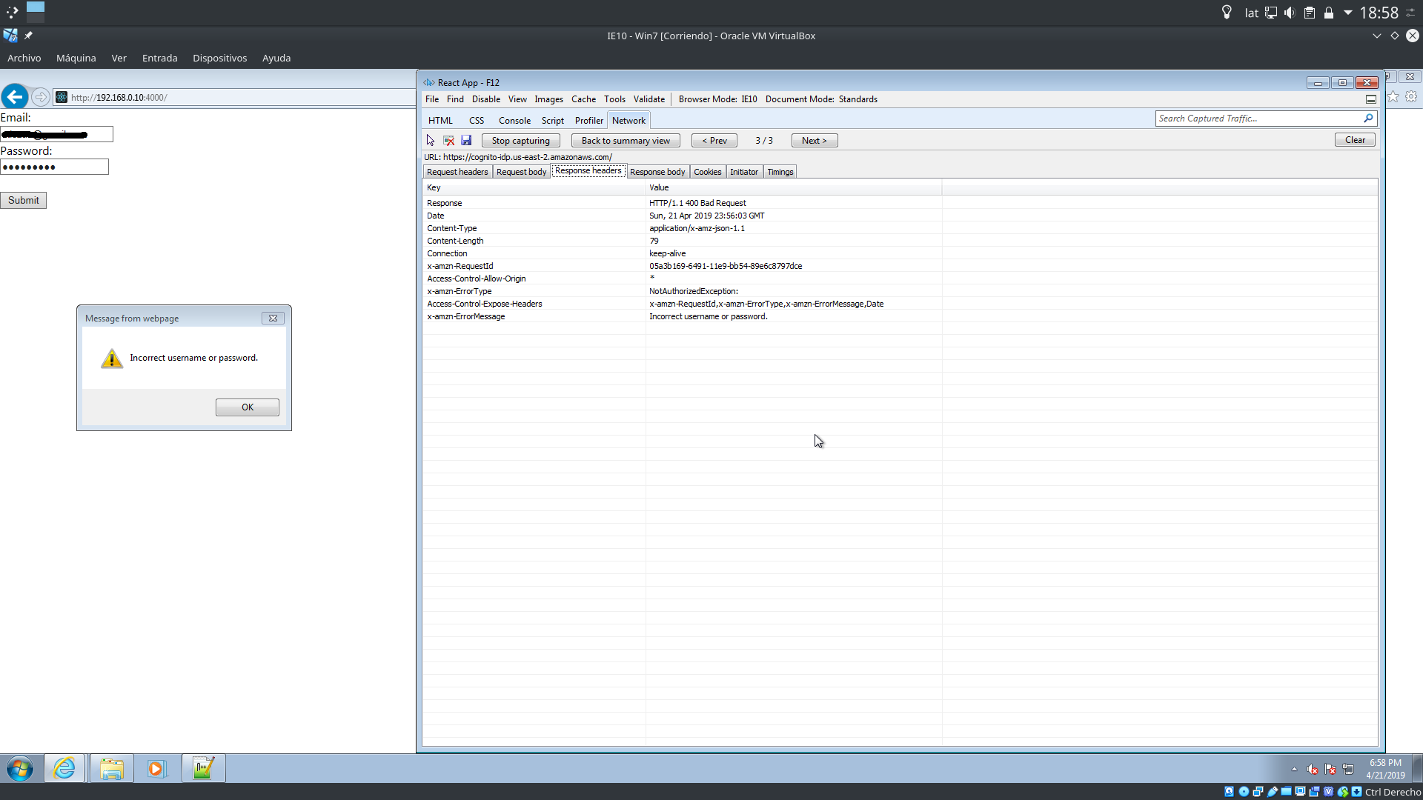1423x800 pixels.
Task: Click the search magnifier in Search Captured Traffic
Action: [x=1368, y=118]
